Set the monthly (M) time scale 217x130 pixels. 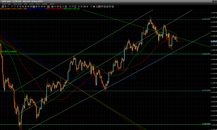44,7
